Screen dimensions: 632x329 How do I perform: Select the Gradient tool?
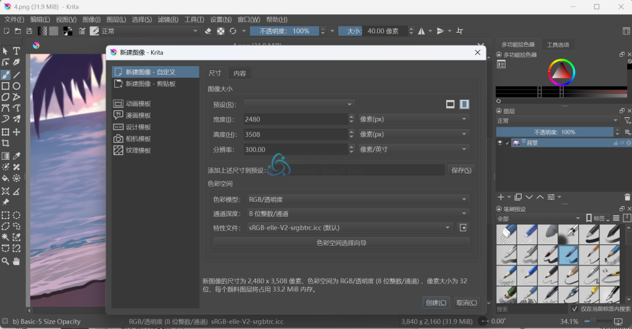click(6, 156)
